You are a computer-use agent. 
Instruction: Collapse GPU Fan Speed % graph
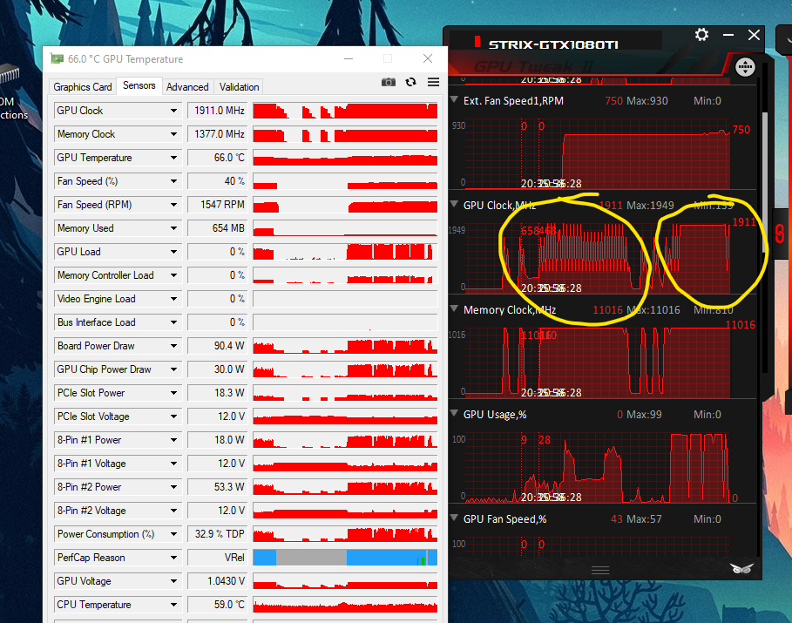pyautogui.click(x=454, y=518)
